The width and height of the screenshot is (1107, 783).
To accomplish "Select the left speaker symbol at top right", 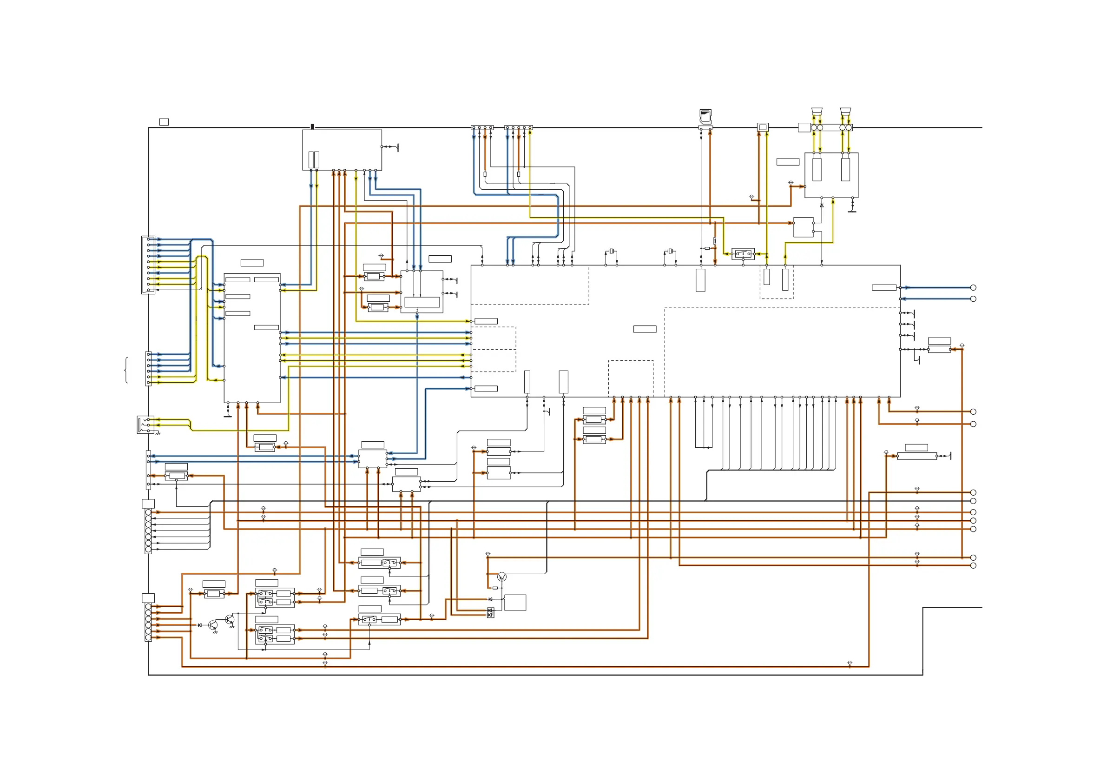I will (816, 112).
